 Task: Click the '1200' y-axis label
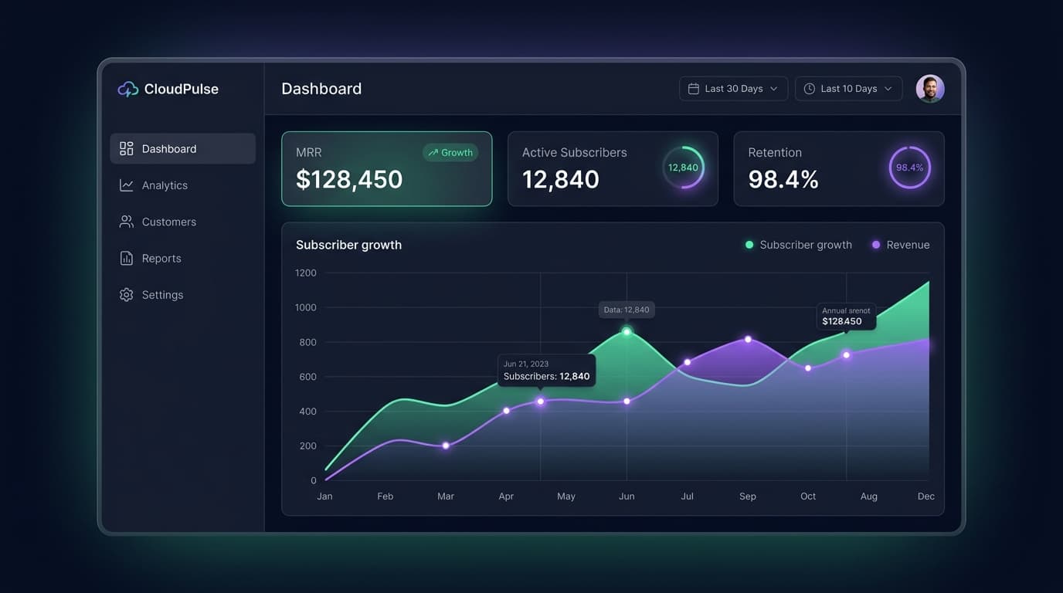coord(306,273)
